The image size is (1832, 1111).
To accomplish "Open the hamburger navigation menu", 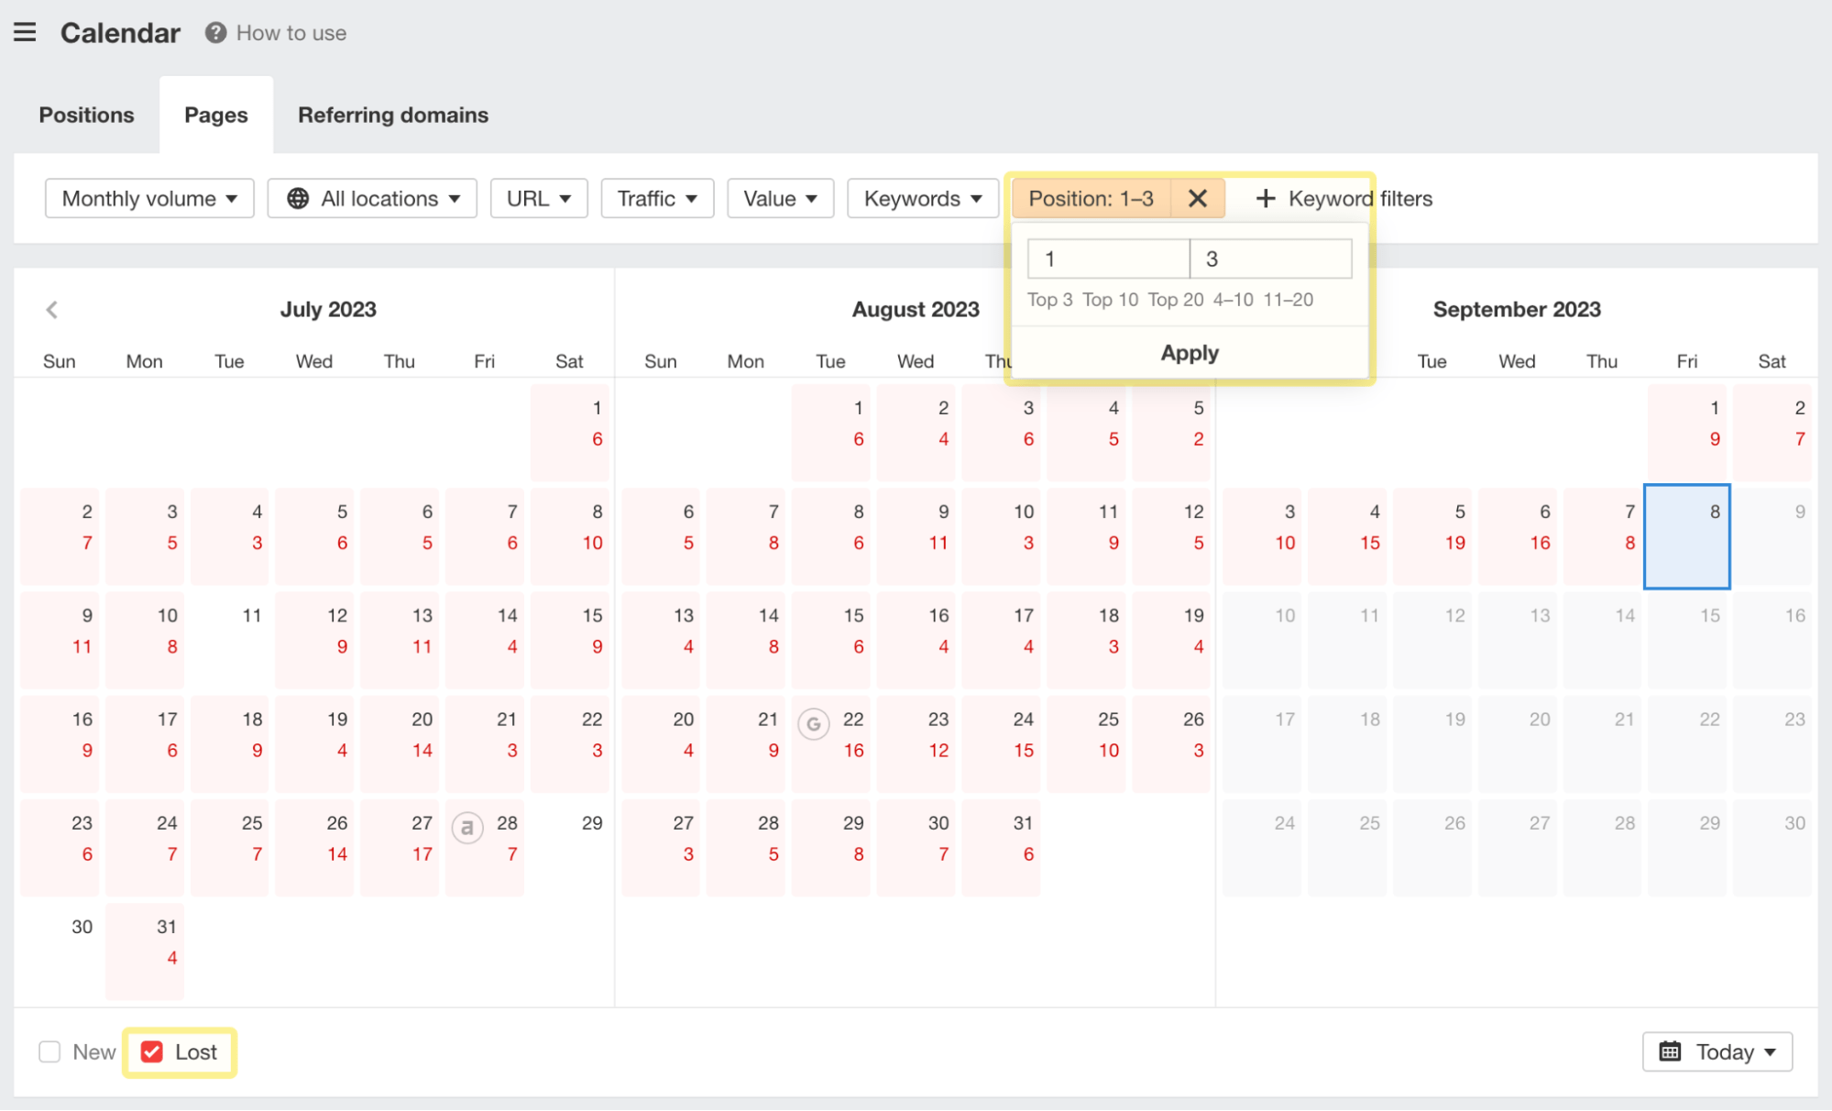I will [25, 32].
